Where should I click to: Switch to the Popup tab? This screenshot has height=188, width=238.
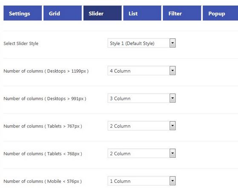point(221,13)
